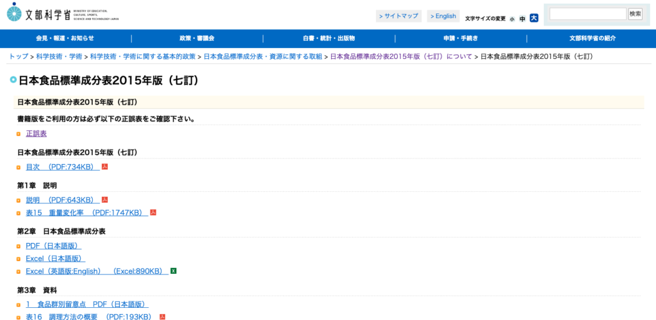Go to the トップ breadcrumb link
Viewport: 656px width, 320px height.
tap(19, 56)
